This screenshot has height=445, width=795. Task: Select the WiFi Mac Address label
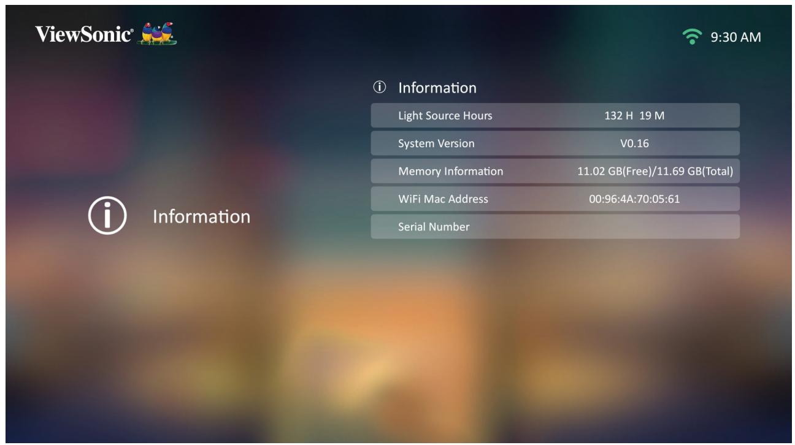click(x=444, y=199)
